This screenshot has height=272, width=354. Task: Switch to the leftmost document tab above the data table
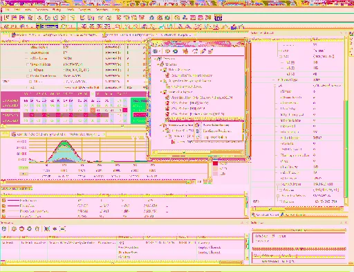[55, 35]
